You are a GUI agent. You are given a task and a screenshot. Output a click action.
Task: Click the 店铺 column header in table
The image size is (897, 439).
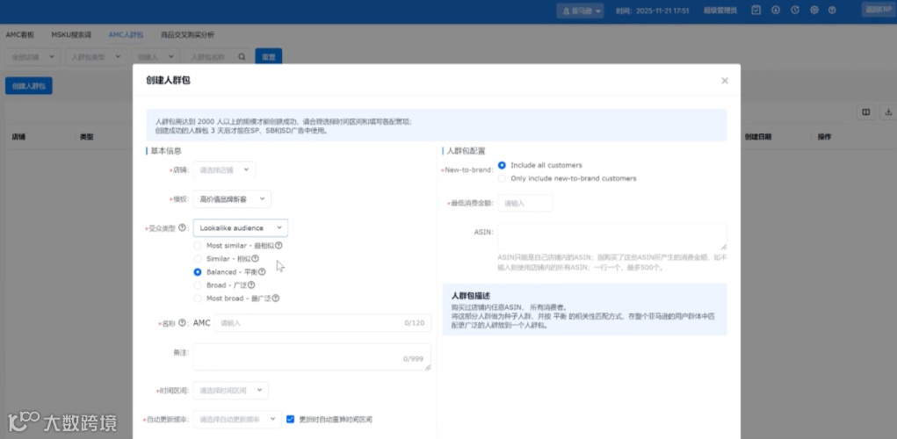[18, 137]
